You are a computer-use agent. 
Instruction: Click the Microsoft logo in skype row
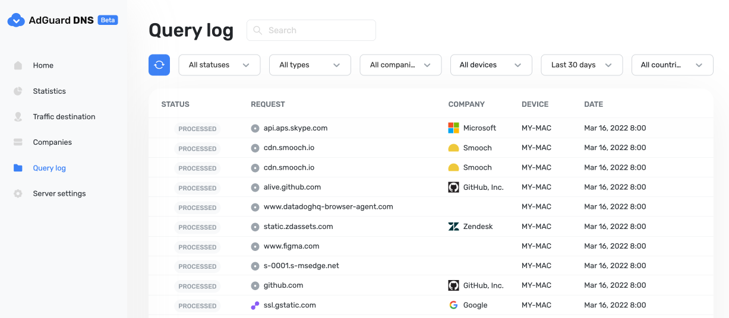coord(453,128)
